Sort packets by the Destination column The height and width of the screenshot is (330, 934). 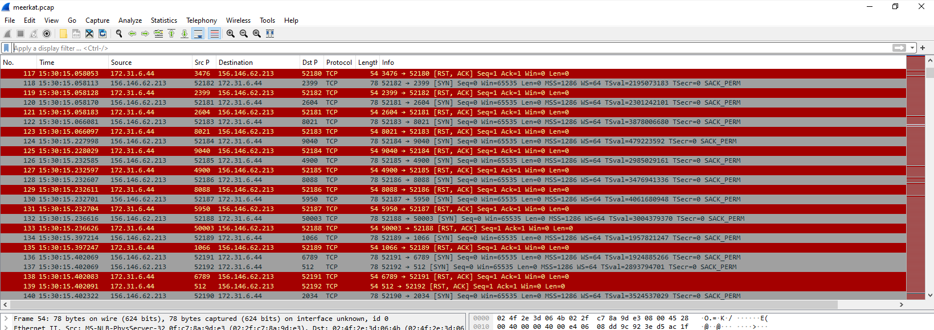tap(258, 63)
